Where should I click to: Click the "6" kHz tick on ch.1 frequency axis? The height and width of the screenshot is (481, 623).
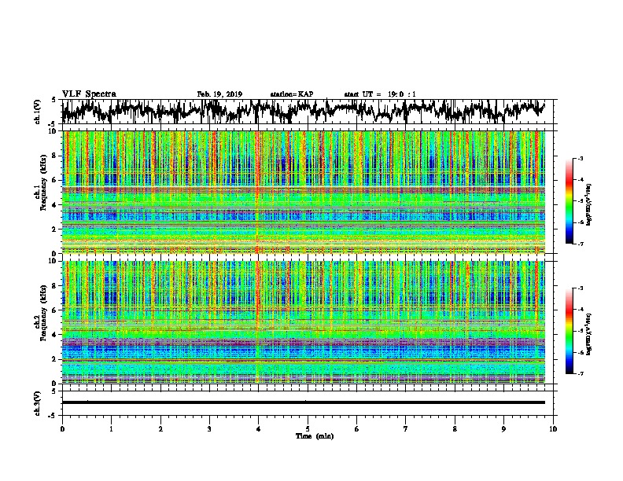point(54,180)
